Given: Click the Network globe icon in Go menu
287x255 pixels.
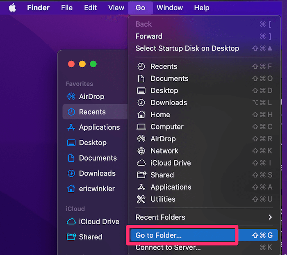Looking at the screenshot, I should (x=141, y=151).
